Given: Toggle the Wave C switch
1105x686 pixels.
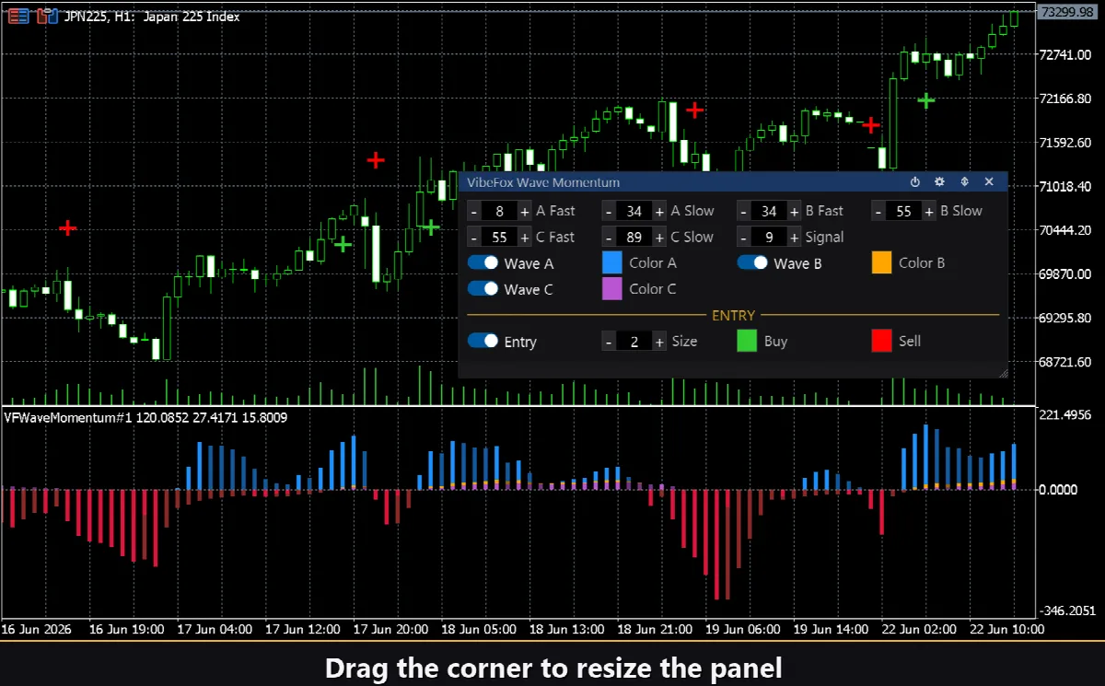Looking at the screenshot, I should tap(483, 289).
